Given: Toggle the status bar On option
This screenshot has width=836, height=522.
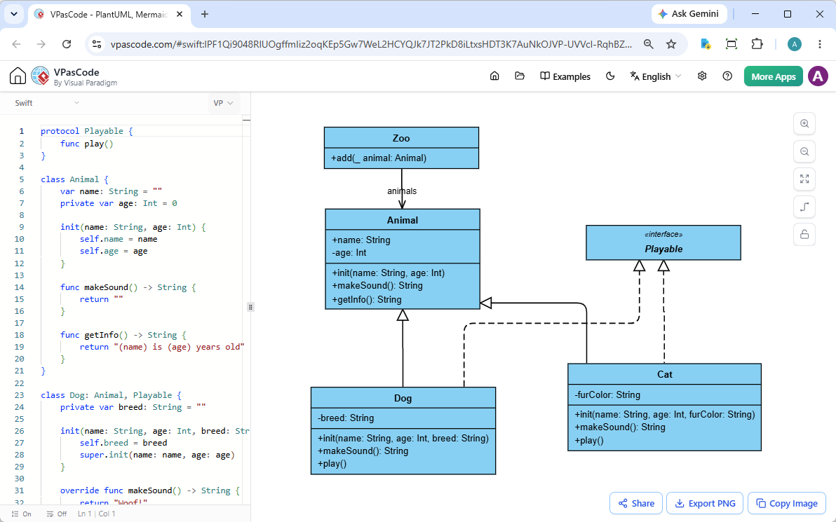Looking at the screenshot, I should coord(21,514).
